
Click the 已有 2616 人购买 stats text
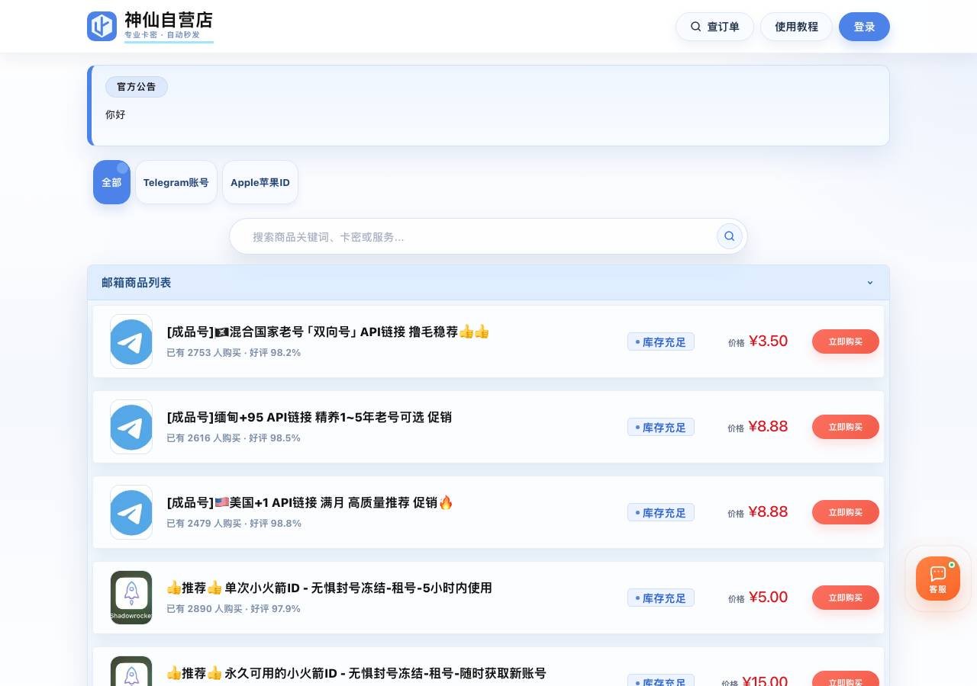click(234, 438)
